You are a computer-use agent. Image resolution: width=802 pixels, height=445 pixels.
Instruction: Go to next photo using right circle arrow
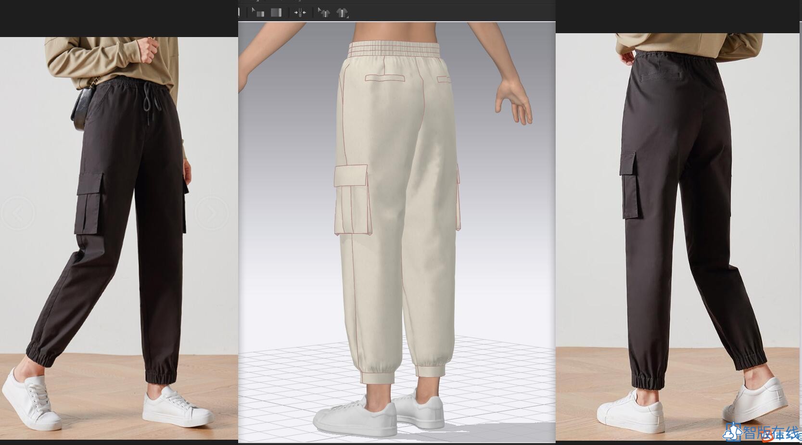coord(212,212)
